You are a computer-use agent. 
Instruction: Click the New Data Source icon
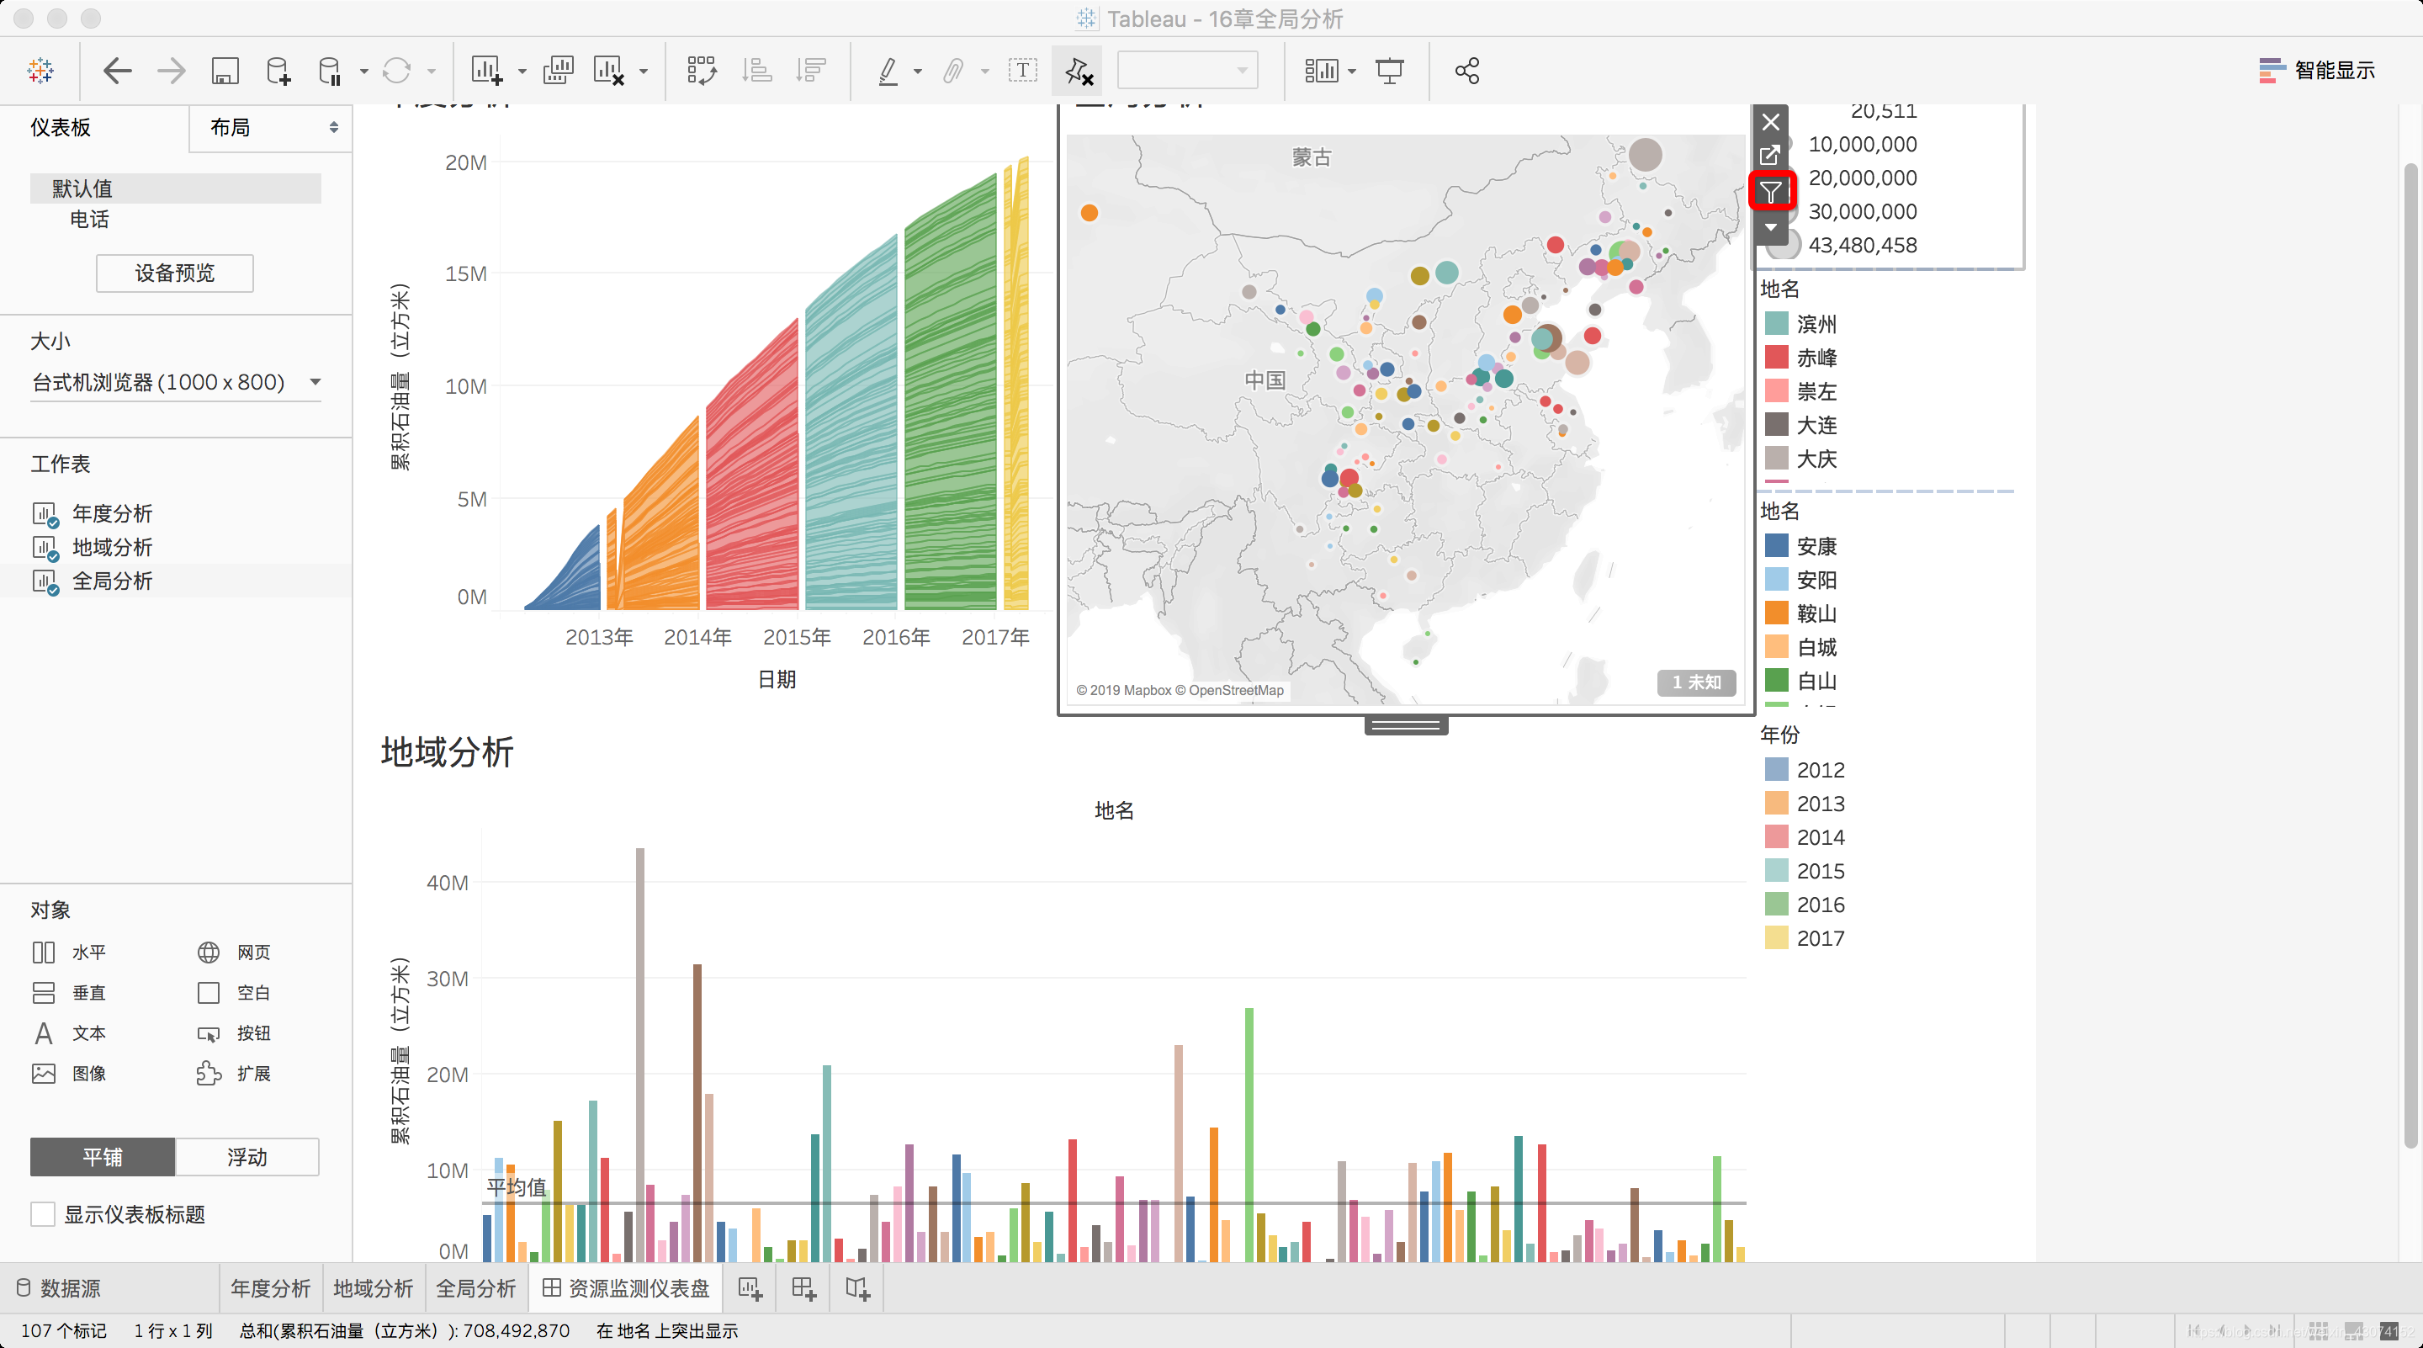pos(278,71)
